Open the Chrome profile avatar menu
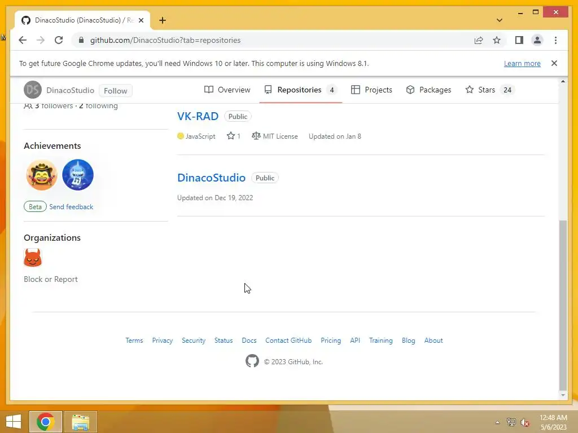578x433 pixels. [537, 40]
